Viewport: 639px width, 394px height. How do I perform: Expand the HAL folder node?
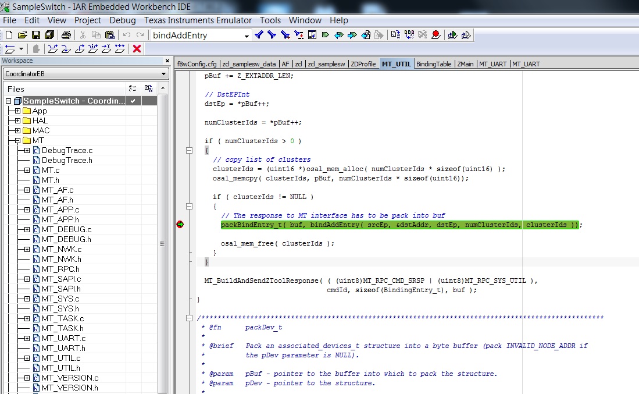tap(17, 120)
